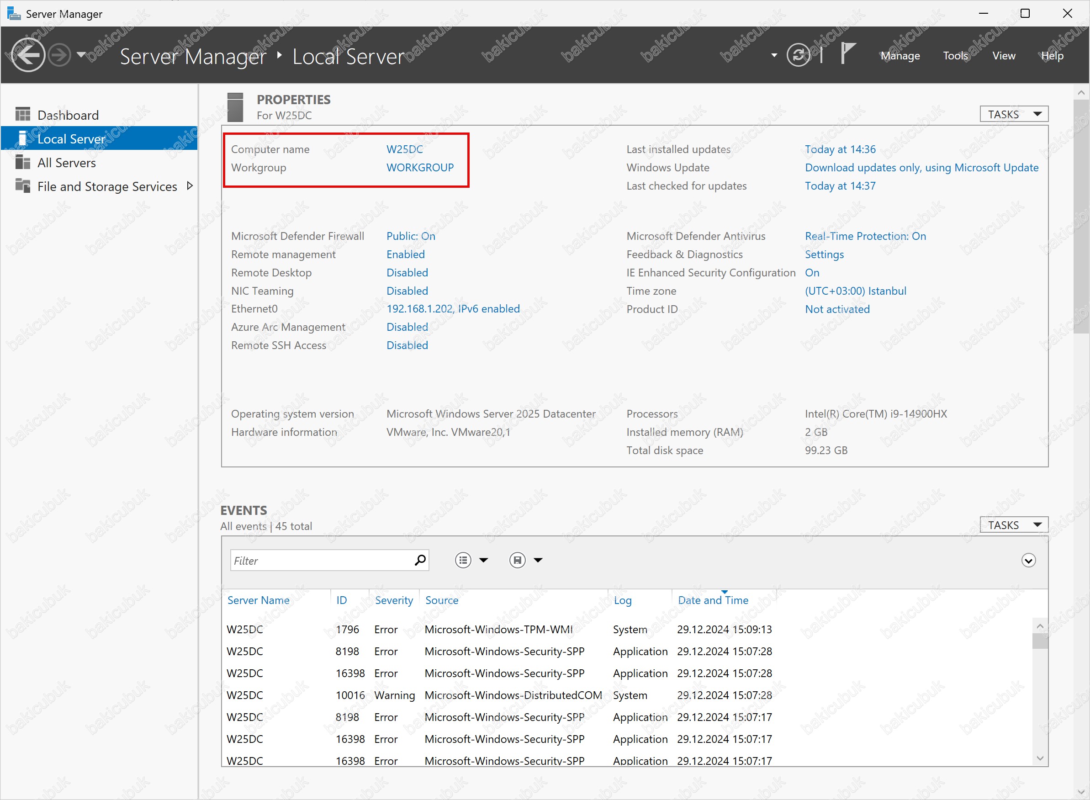Expand File and Storage Services arrow

[190, 185]
